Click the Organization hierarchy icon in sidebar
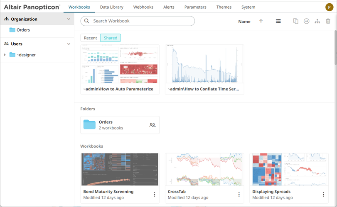Viewport: 337px width, 207px height. 7,19
